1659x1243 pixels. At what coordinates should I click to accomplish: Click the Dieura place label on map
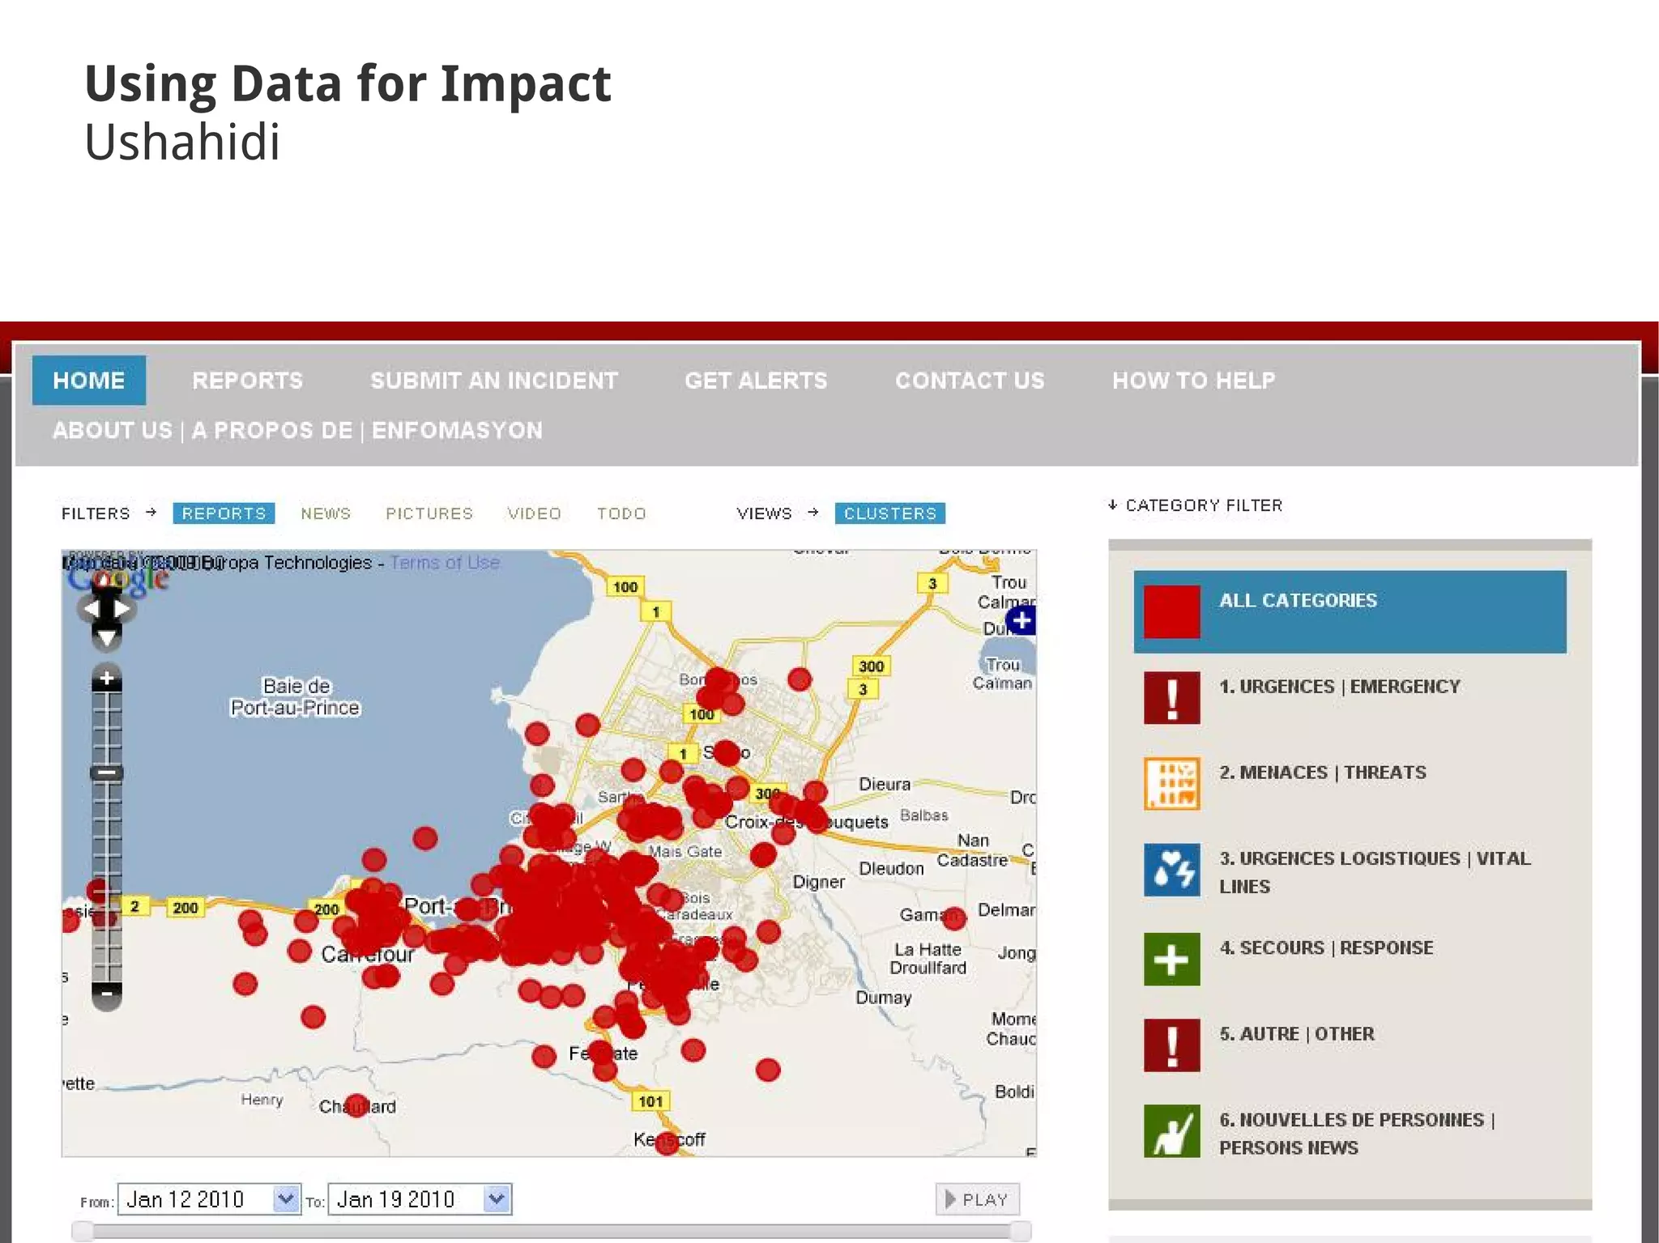coord(885,784)
